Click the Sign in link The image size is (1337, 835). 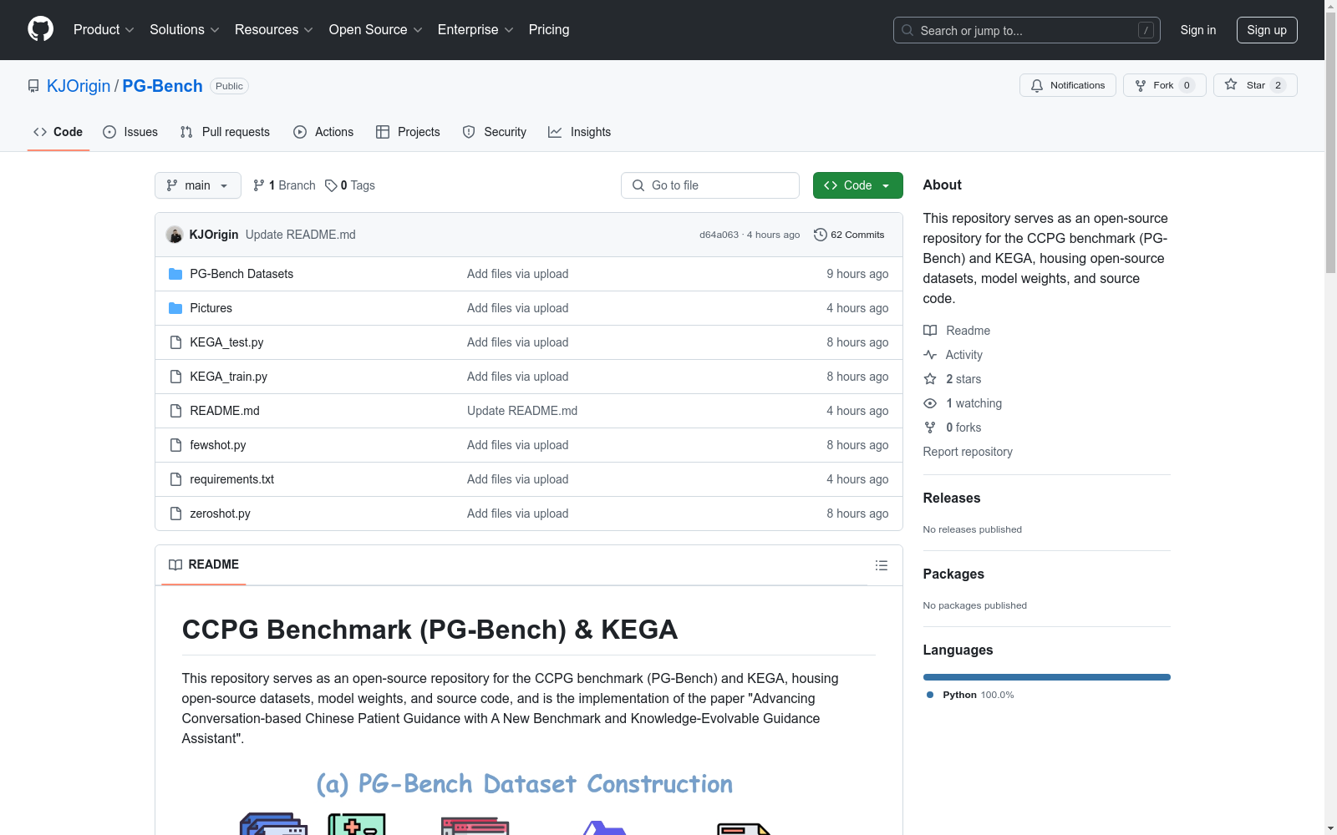tap(1198, 30)
